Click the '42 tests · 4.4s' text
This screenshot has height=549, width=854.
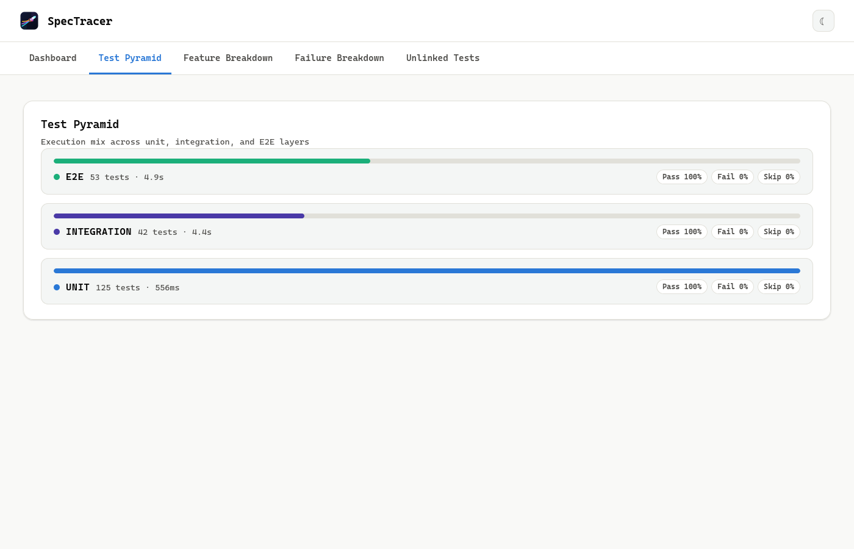pos(174,232)
